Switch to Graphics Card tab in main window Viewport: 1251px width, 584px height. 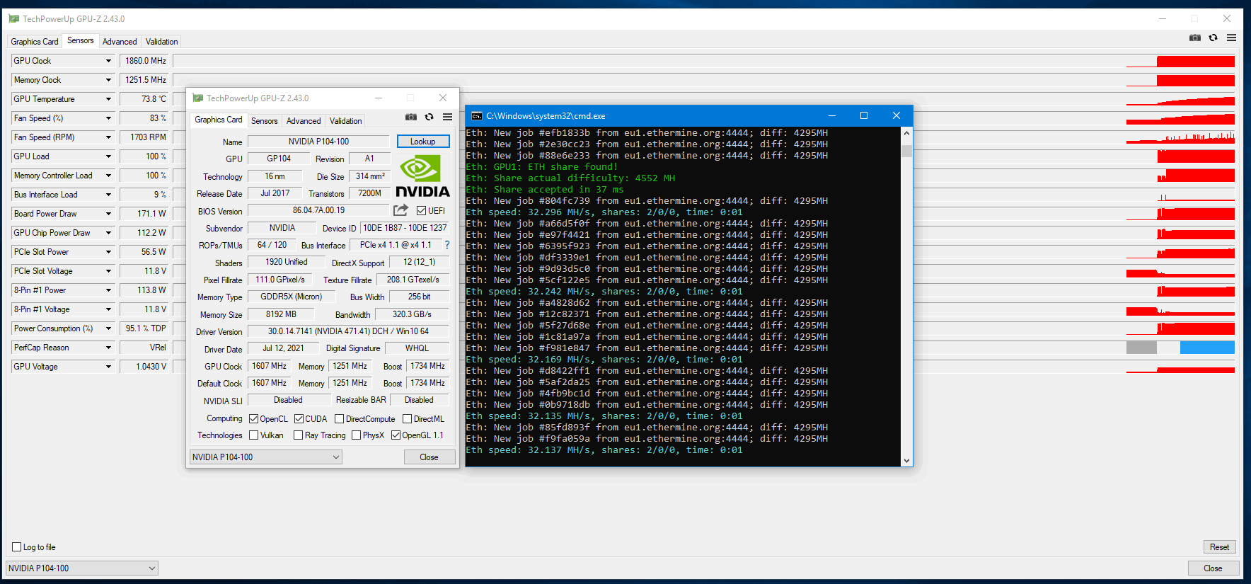pyautogui.click(x=35, y=42)
